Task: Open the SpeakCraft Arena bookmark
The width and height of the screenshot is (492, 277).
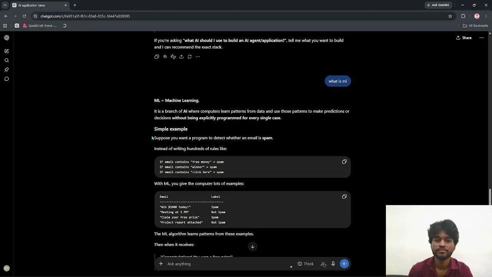Action: 40,26
